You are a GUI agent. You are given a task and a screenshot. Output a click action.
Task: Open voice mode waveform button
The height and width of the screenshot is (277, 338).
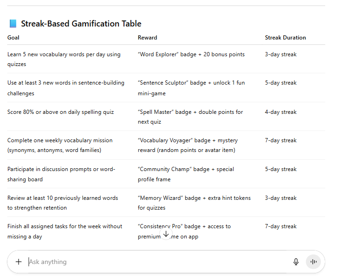[313, 262]
